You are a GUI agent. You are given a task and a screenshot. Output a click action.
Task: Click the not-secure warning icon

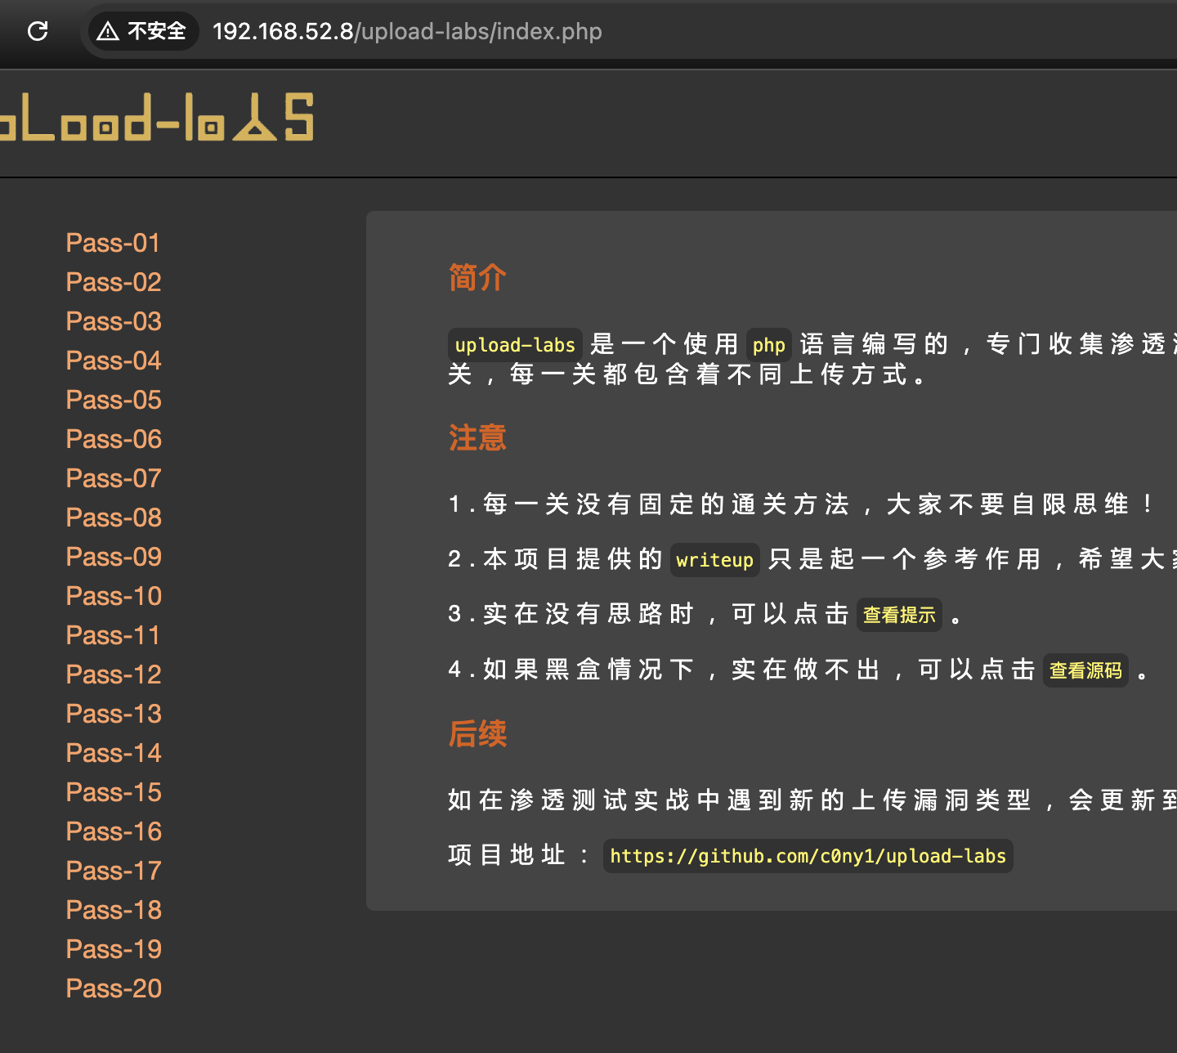pos(108,31)
